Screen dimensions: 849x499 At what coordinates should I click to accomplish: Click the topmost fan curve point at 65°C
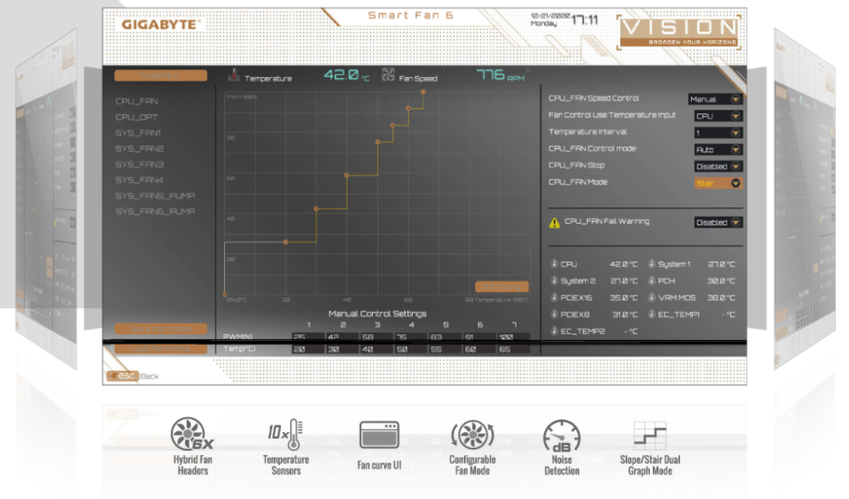[x=423, y=92]
